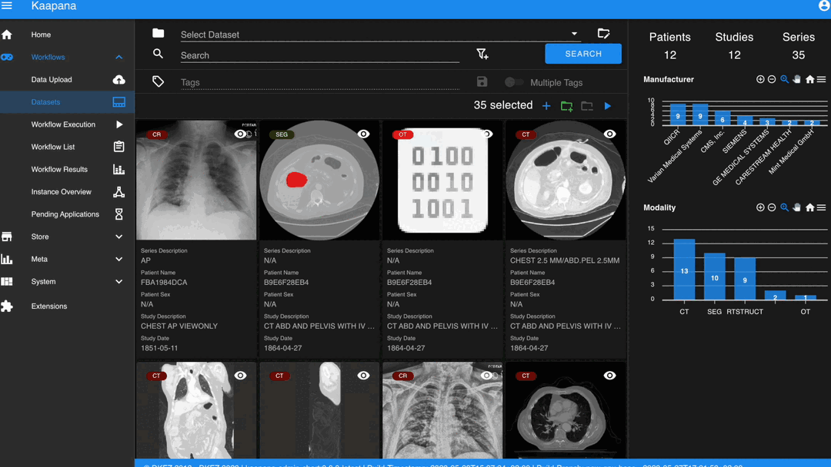Toggle eye icon on second-row first CT card
Image resolution: width=831 pixels, height=467 pixels.
coord(241,376)
